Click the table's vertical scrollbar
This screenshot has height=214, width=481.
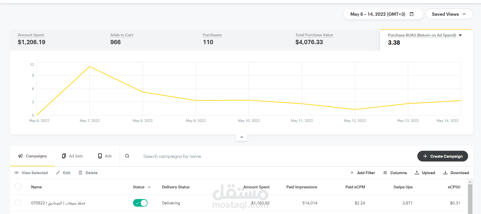(470, 198)
